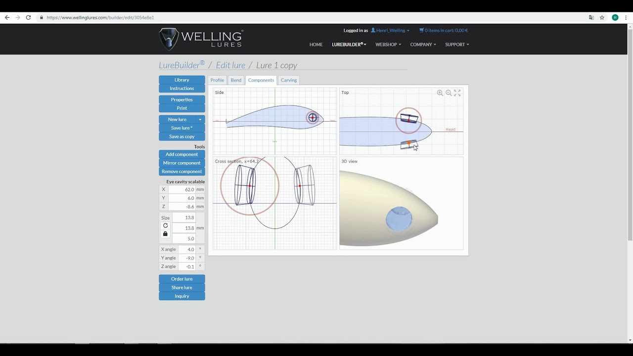Click the Share lure button
The width and height of the screenshot is (633, 356).
[x=182, y=287]
